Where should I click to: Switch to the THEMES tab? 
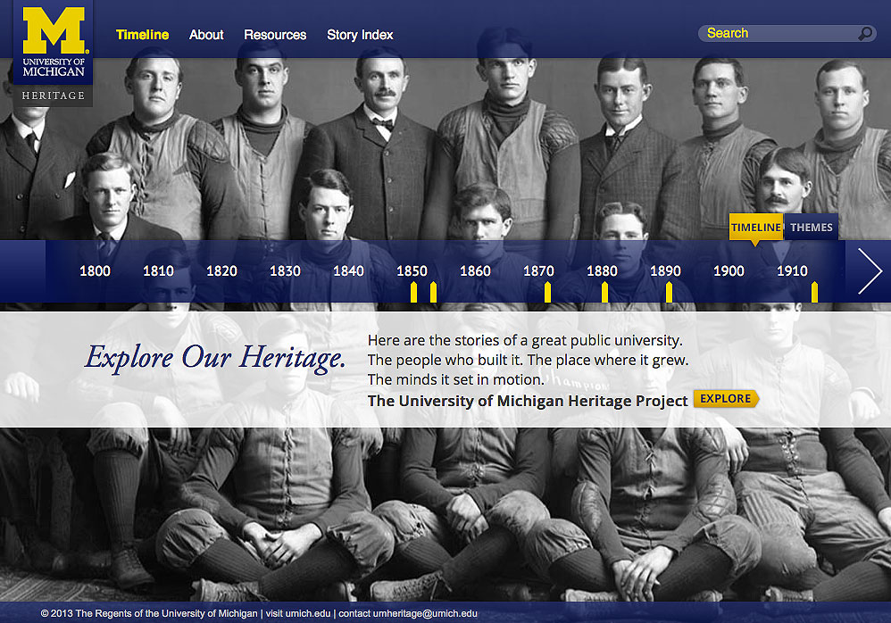point(811,228)
